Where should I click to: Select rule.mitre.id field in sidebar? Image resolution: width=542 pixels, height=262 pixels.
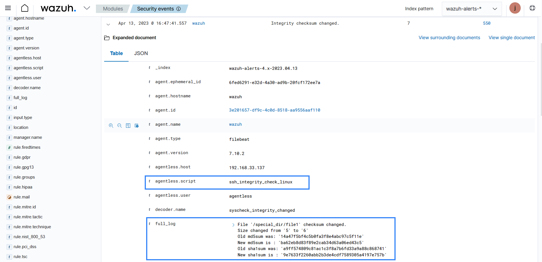(x=24, y=207)
